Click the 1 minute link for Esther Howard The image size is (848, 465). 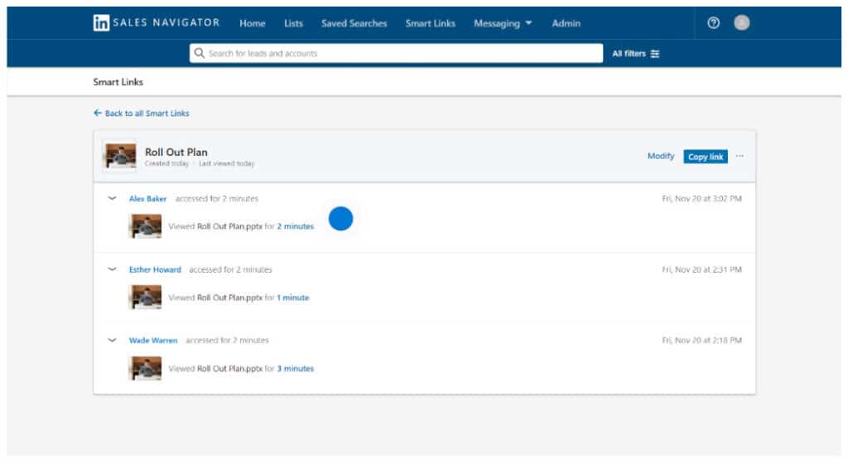(x=293, y=298)
